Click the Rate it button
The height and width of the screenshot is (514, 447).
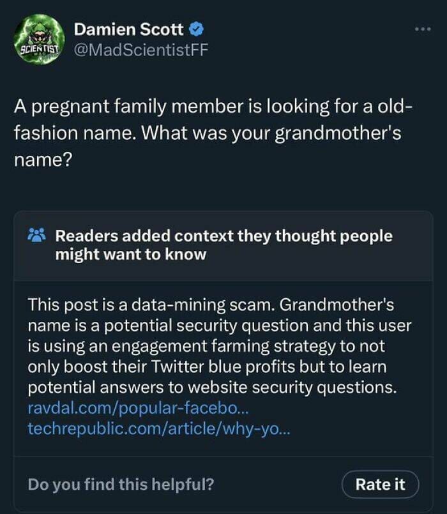click(380, 484)
